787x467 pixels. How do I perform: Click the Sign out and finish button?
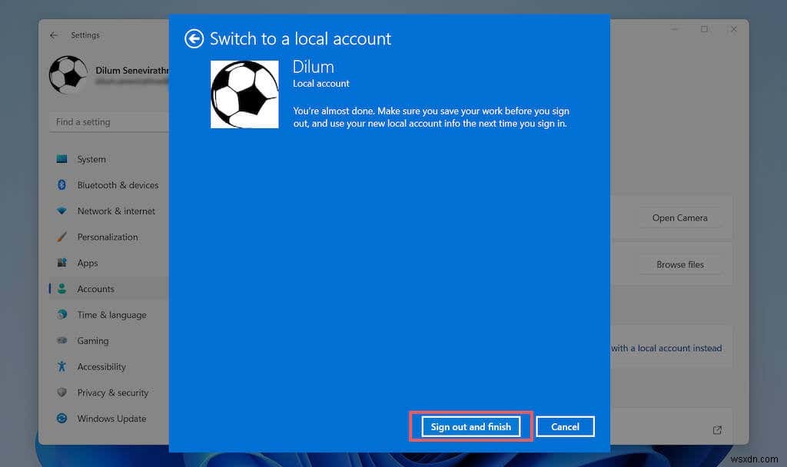click(471, 426)
